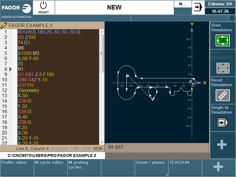Open the M probing cycles panel
The width and height of the screenshot is (236, 177).
(84, 167)
